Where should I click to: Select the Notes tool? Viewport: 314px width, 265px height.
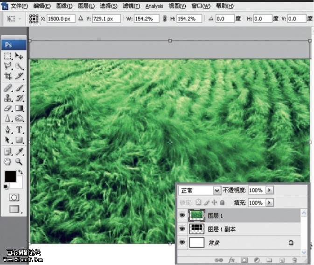[x=8, y=151]
